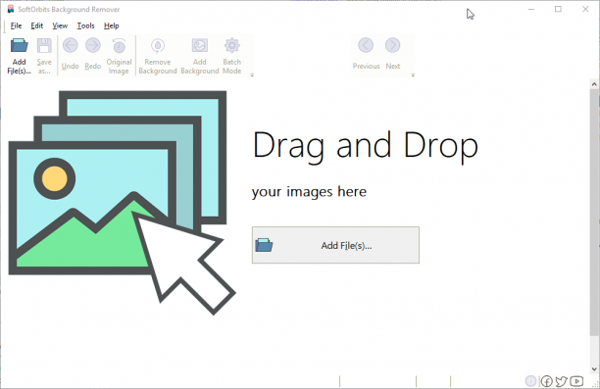The image size is (600, 389).
Task: Click the Redo arrow icon
Action: (93, 45)
